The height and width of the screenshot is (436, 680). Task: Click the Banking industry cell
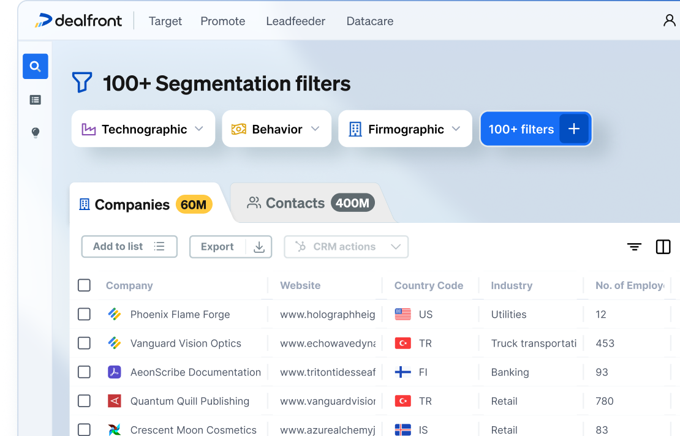click(510, 372)
